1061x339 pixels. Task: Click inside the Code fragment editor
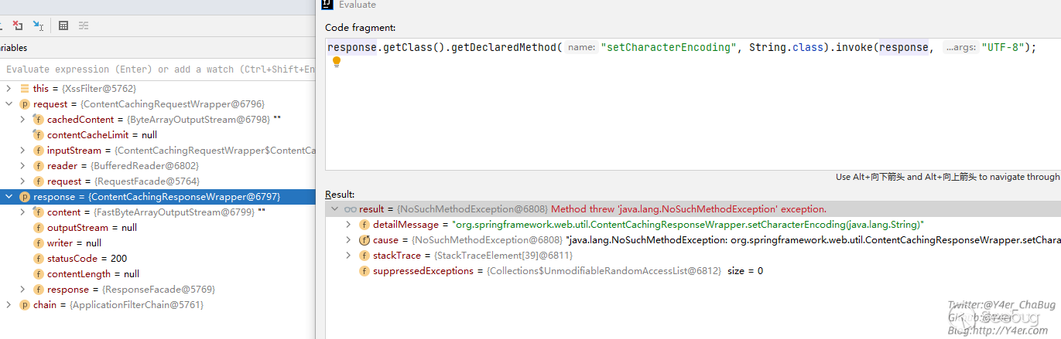pyautogui.click(x=693, y=104)
